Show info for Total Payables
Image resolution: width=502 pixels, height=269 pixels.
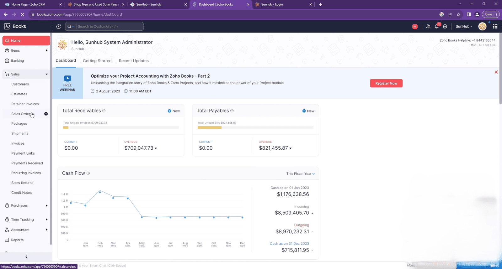(232, 111)
